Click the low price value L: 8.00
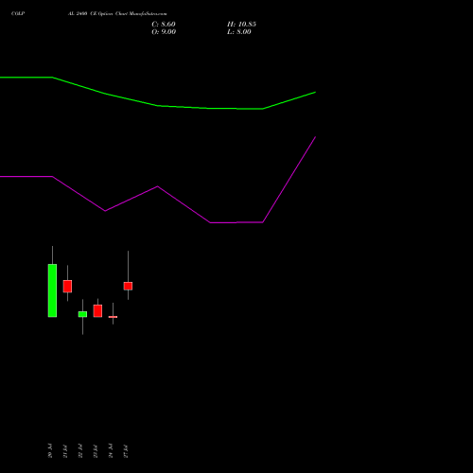 [x=239, y=32]
